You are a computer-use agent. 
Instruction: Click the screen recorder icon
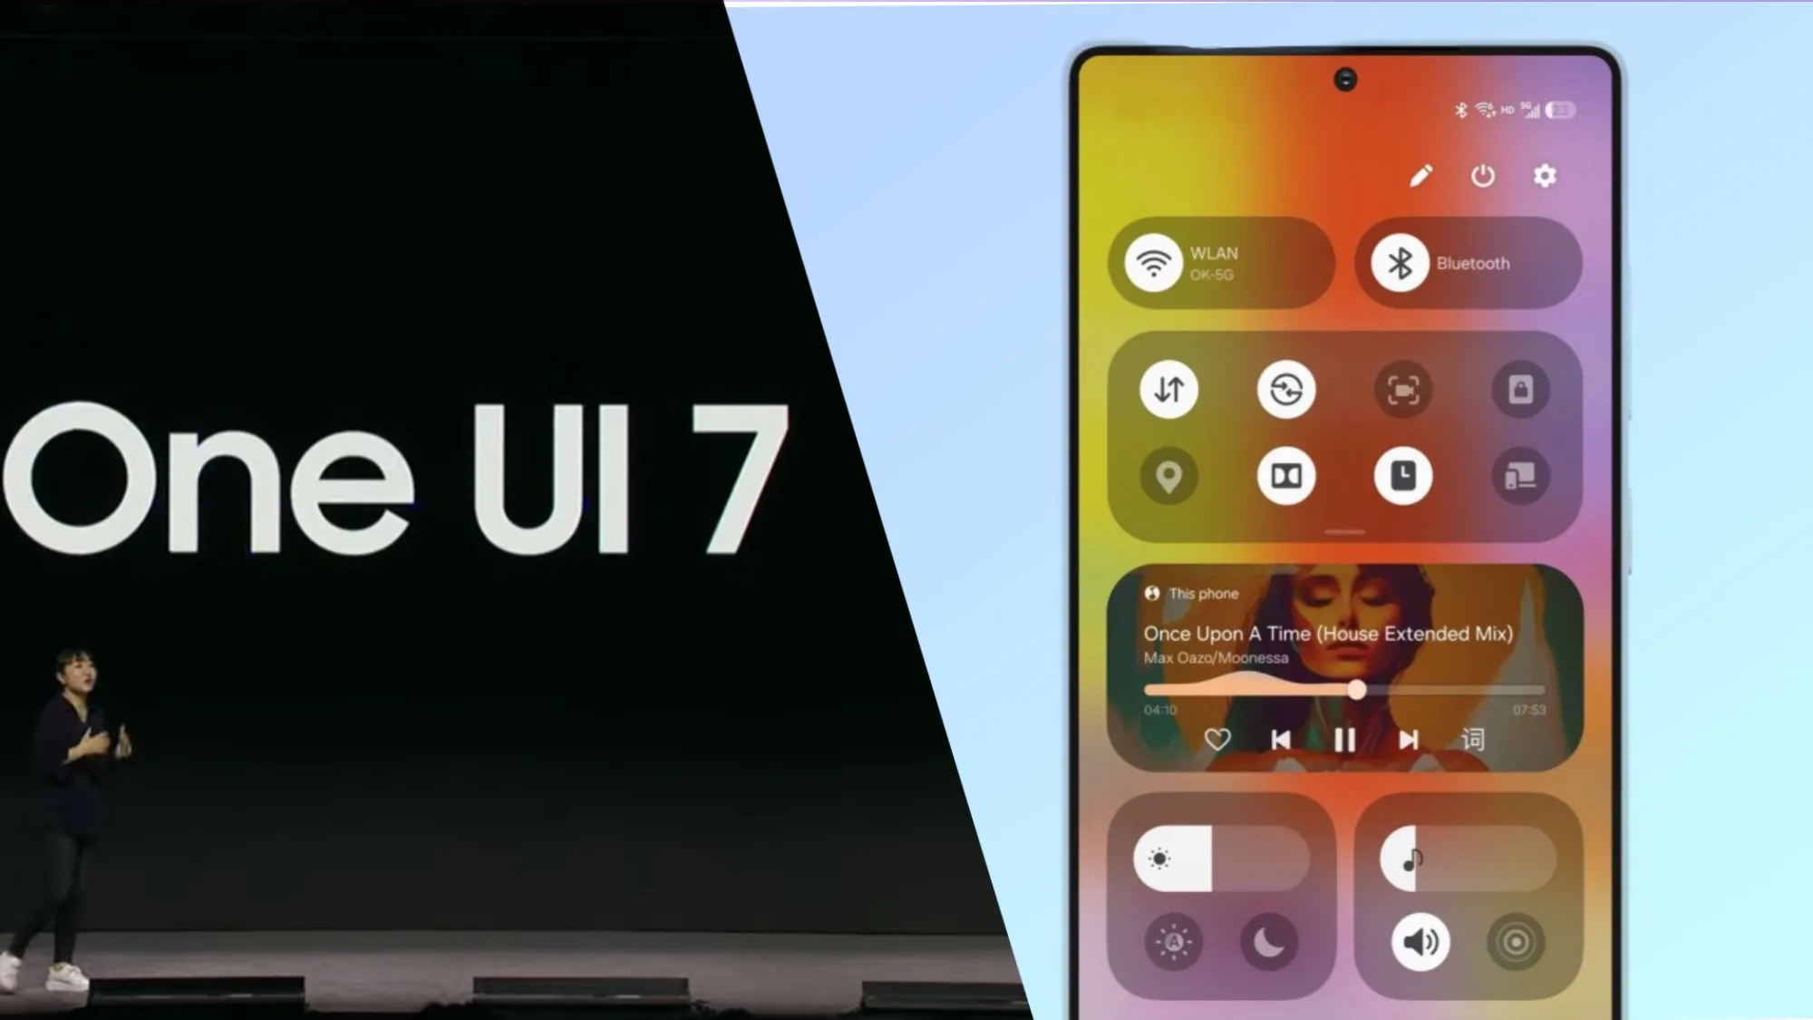(x=1403, y=389)
